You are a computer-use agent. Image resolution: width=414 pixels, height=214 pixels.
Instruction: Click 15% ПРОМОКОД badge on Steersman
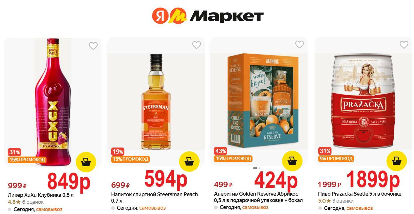pyautogui.click(x=130, y=159)
